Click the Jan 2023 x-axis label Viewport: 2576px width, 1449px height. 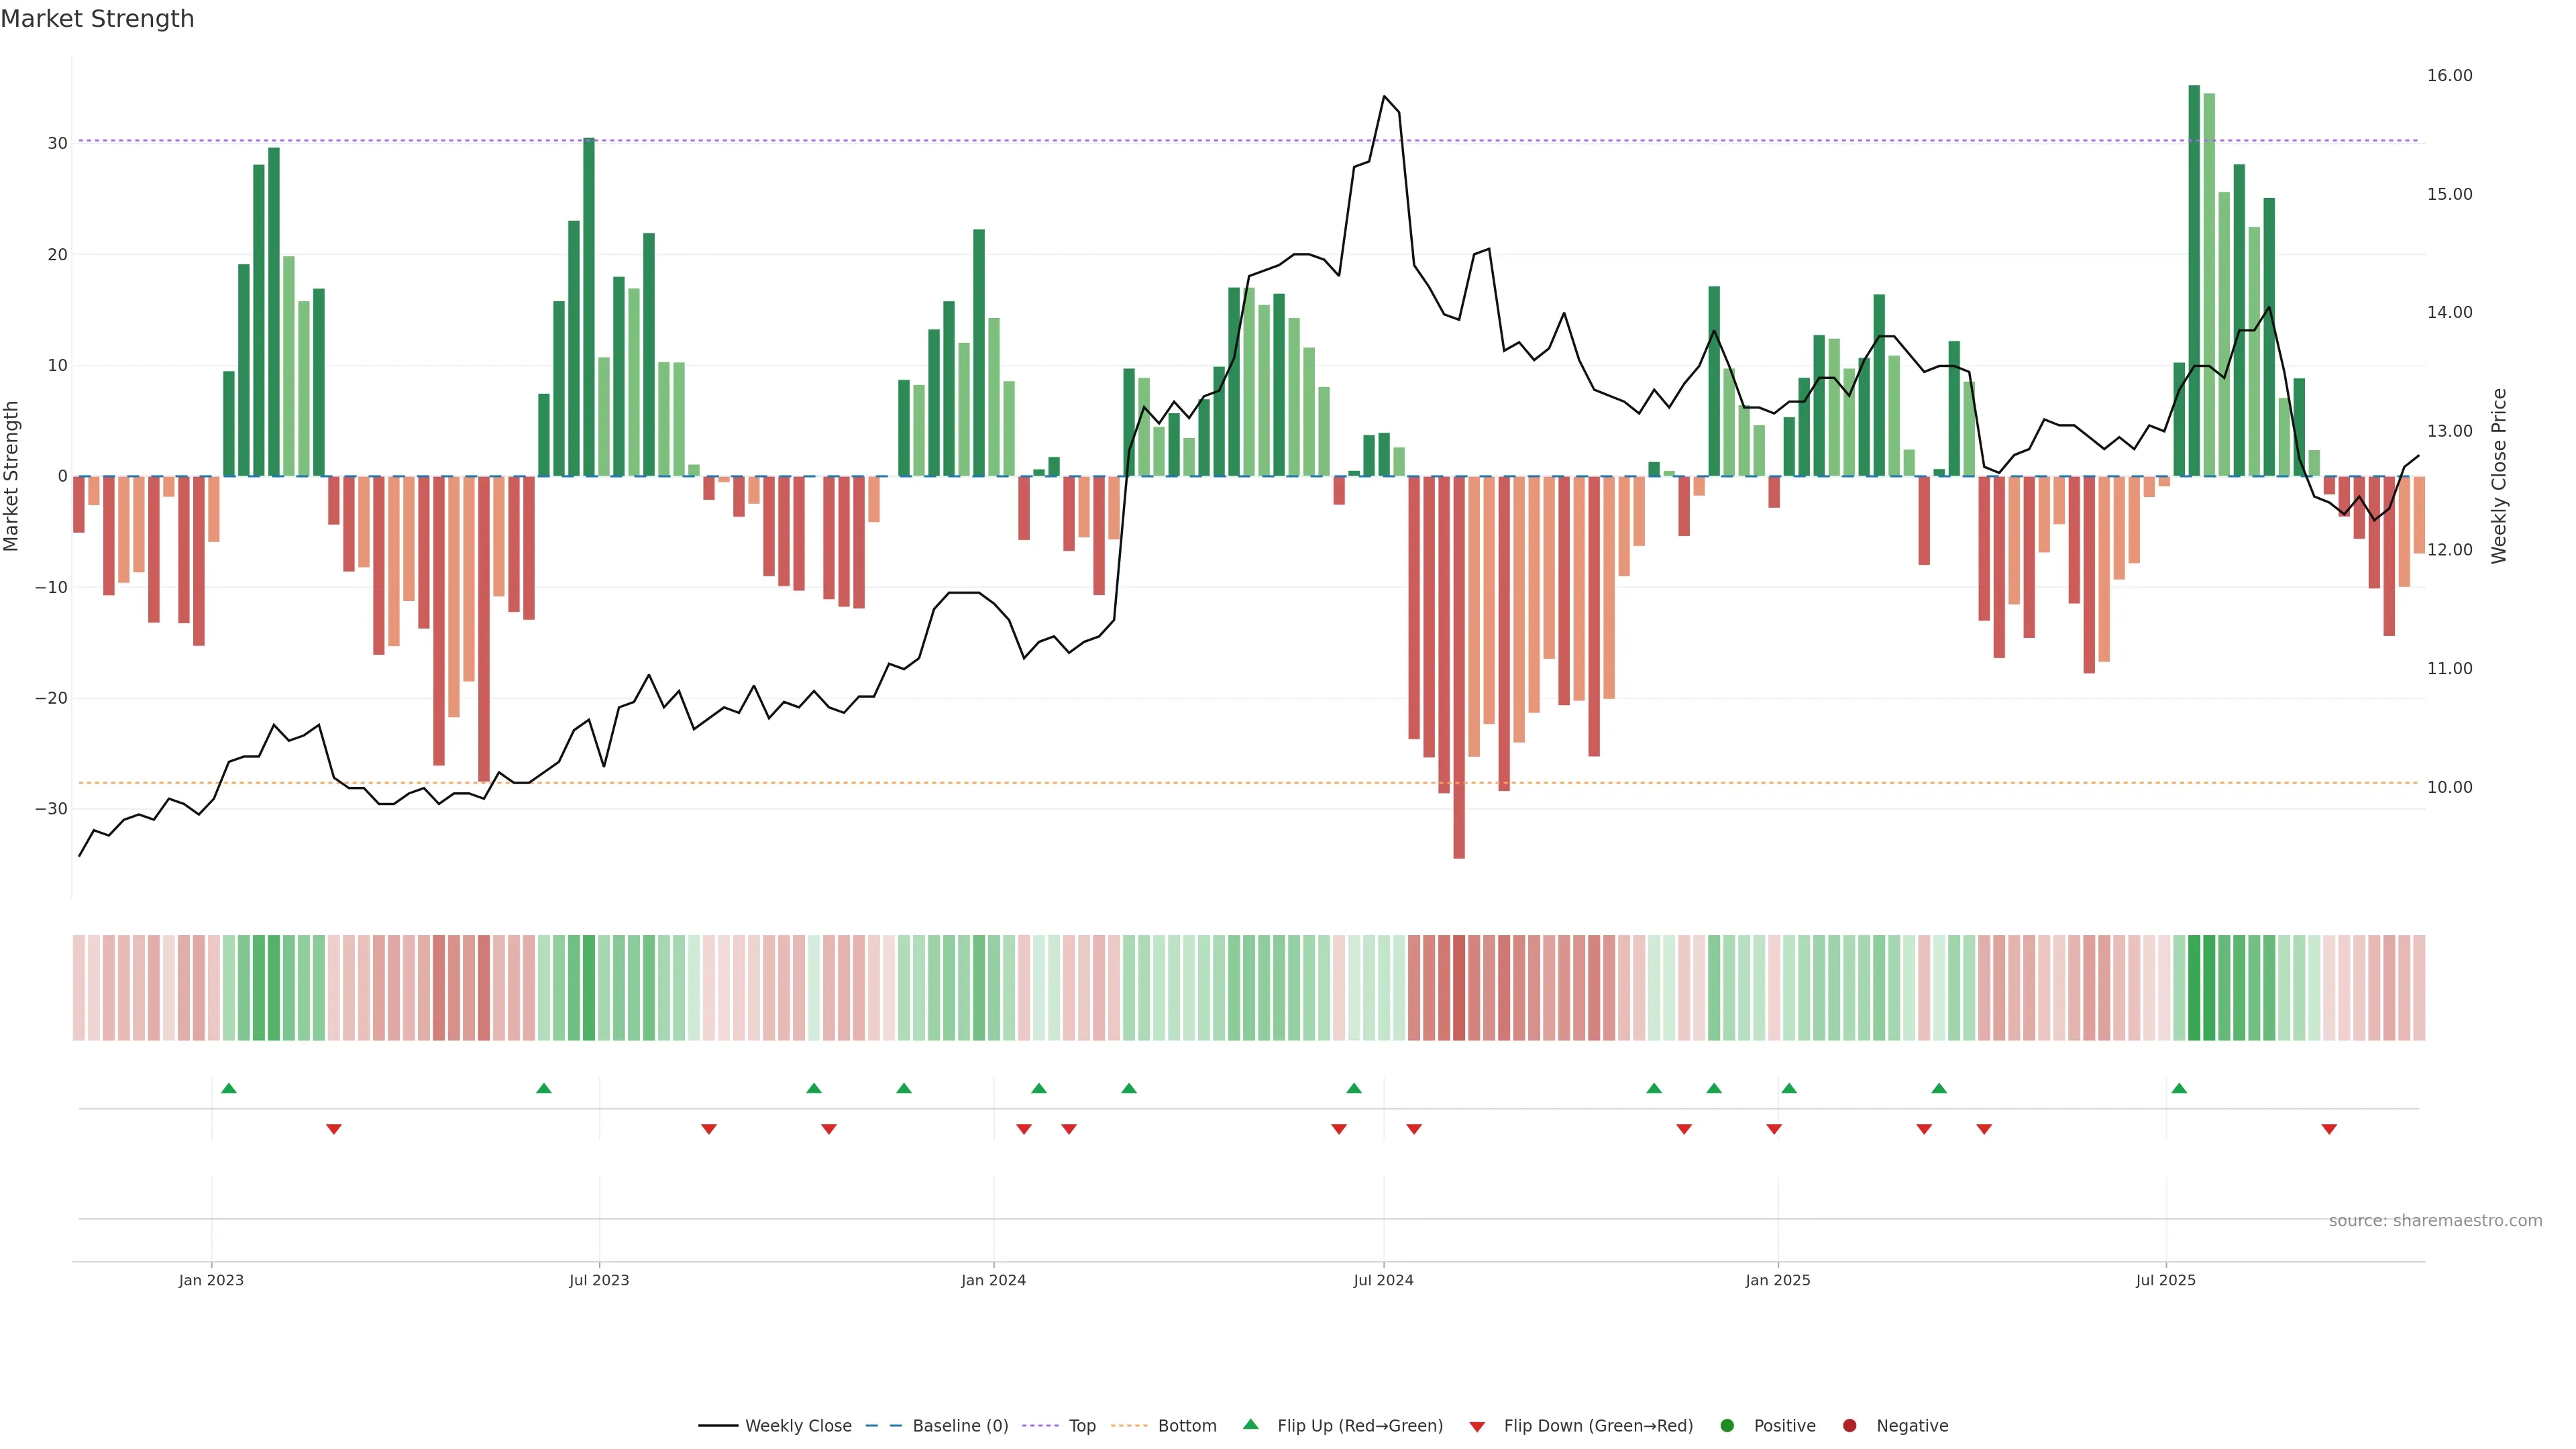click(x=211, y=1280)
